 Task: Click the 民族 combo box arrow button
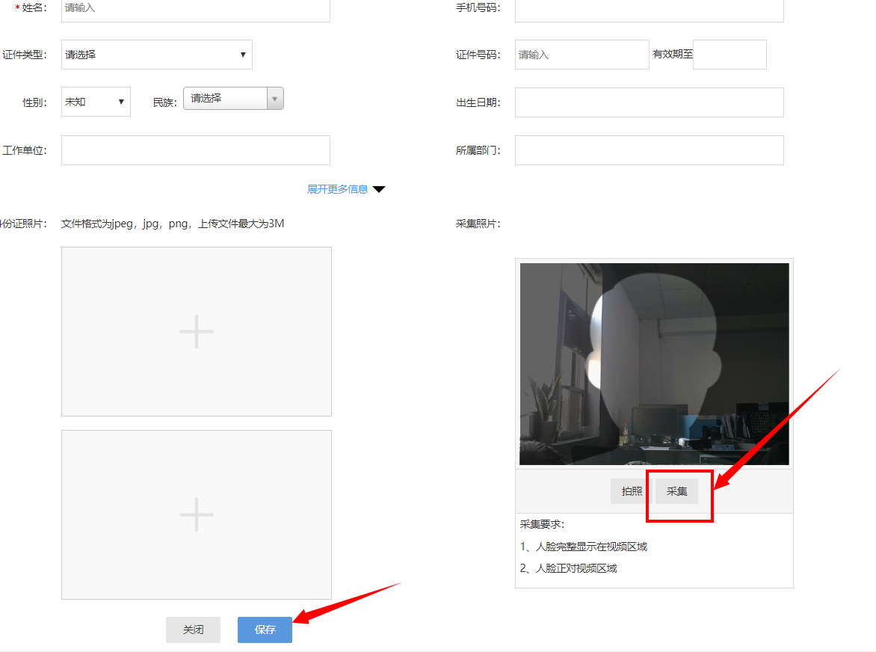tap(275, 99)
